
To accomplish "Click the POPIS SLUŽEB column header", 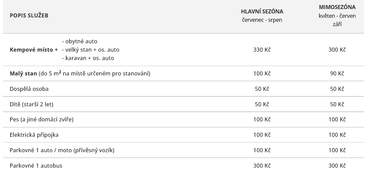I will (x=29, y=15).
